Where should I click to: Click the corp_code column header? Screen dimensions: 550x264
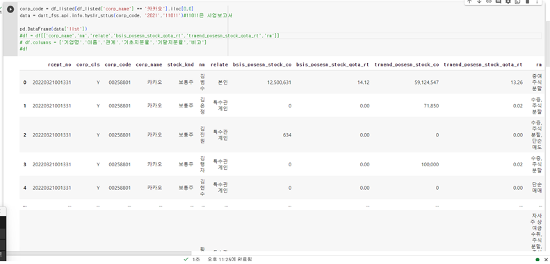tap(118, 64)
